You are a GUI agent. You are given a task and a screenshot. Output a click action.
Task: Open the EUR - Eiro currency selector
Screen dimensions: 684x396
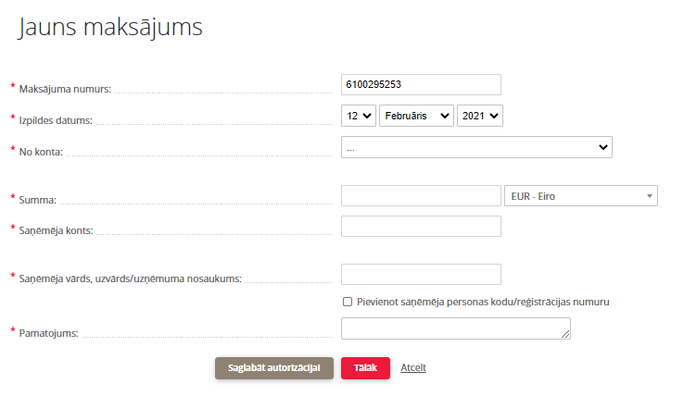tap(581, 196)
